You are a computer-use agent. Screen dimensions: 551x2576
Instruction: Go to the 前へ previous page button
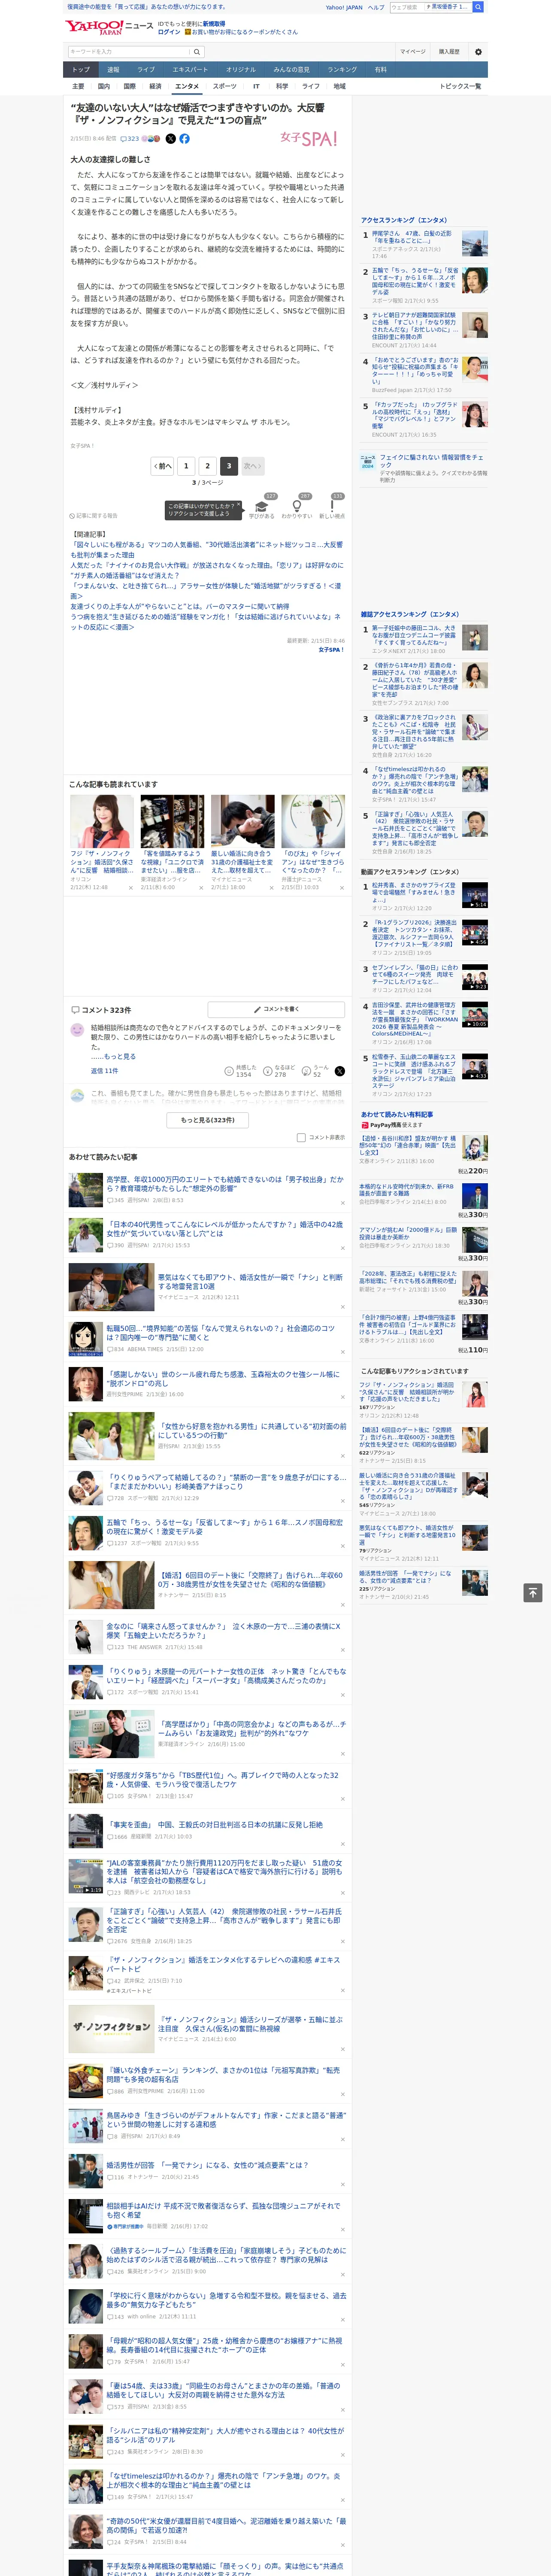(163, 466)
